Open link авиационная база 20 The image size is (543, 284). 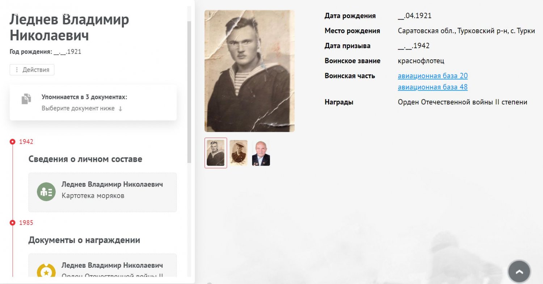(433, 76)
